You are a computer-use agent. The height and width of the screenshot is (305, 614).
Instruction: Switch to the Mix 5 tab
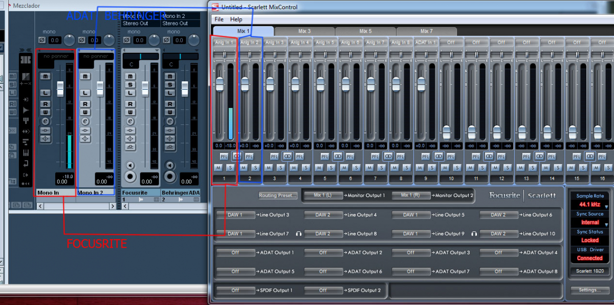tap(366, 31)
